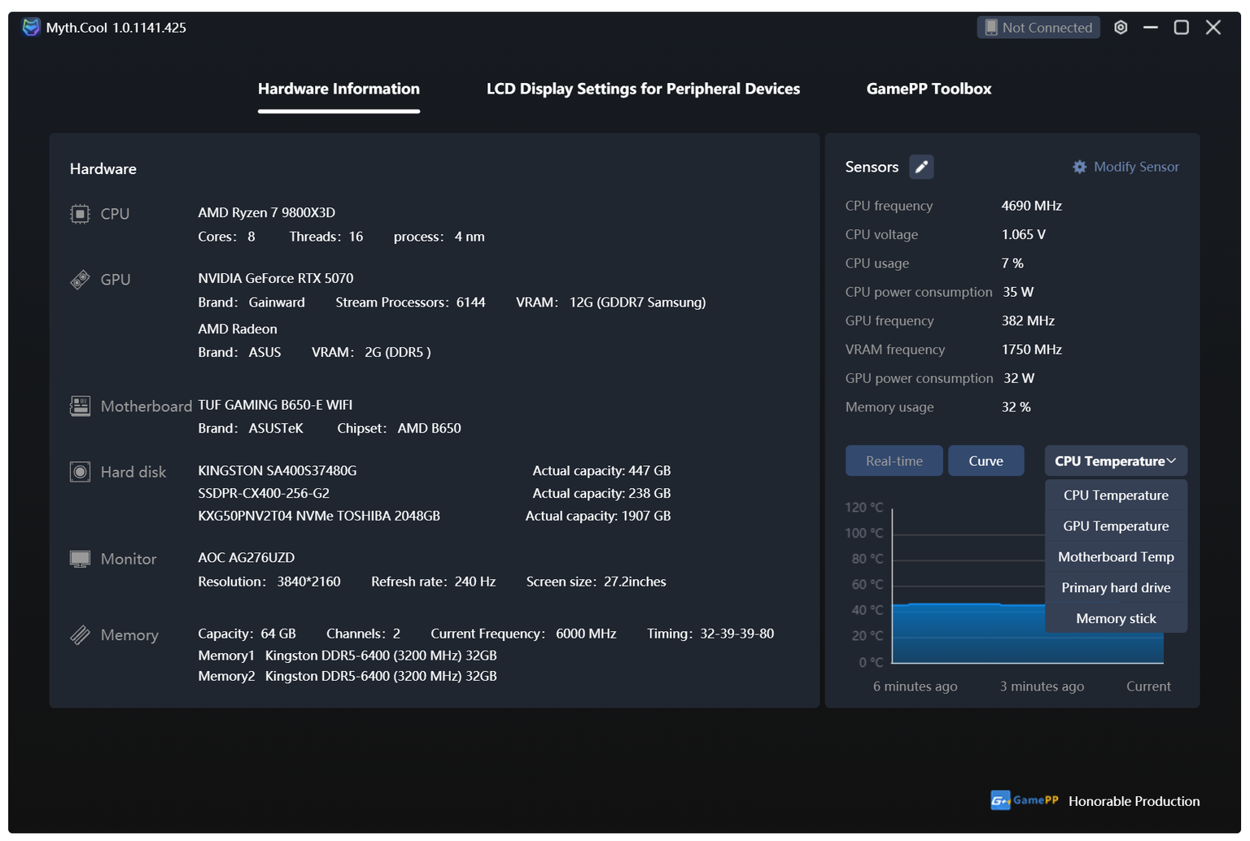Screen dimensions: 1250x841
Task: Click the CPU chip icon
Action: (x=80, y=214)
